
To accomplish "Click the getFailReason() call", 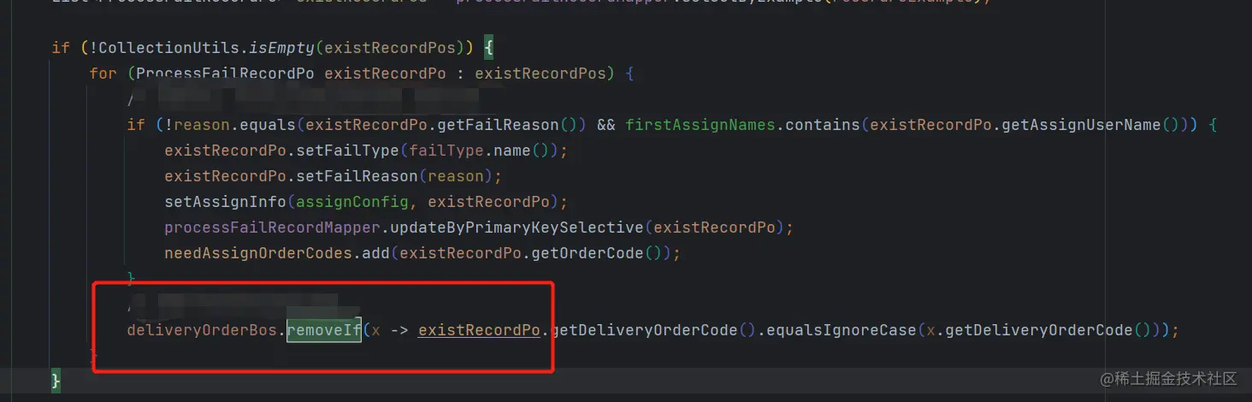I will (x=511, y=125).
